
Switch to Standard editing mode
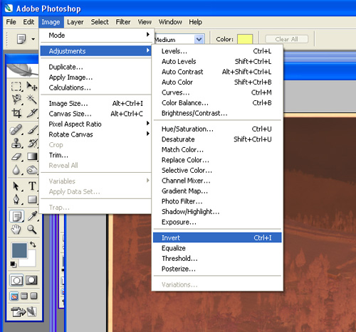(16, 280)
